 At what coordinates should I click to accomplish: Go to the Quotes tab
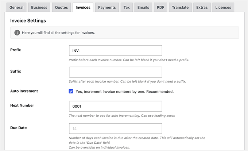click(x=61, y=7)
